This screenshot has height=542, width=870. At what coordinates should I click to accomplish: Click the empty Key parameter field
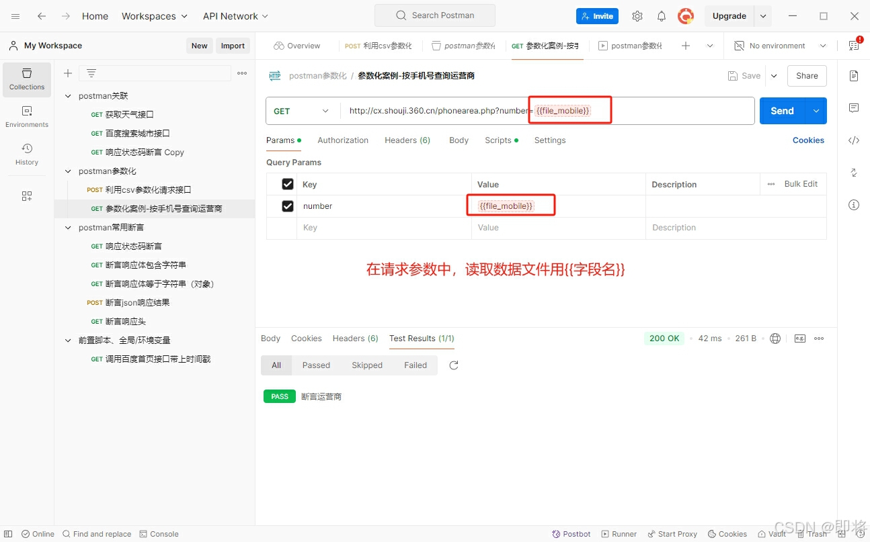[x=384, y=228]
